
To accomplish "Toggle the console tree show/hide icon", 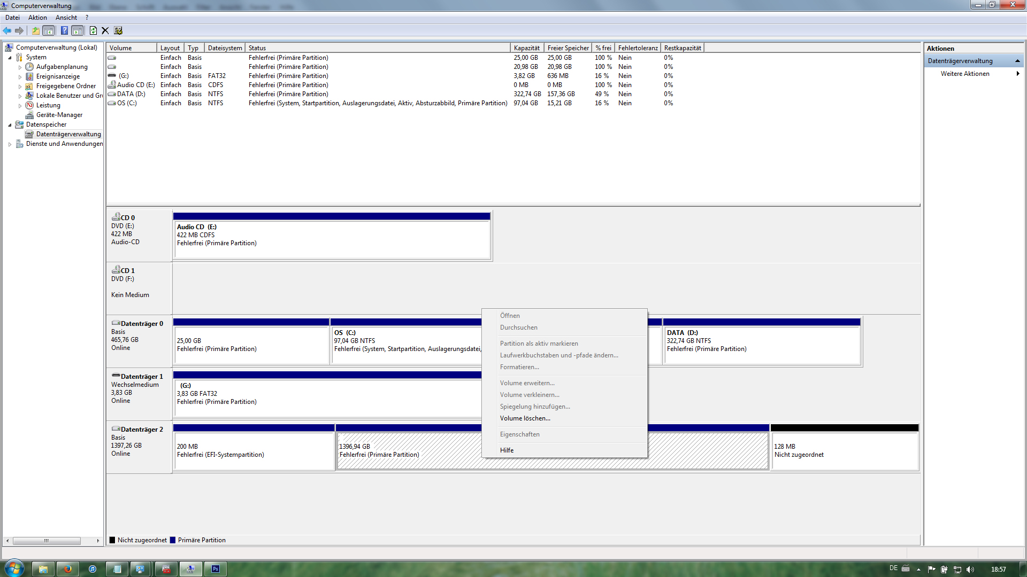I will (x=49, y=30).
